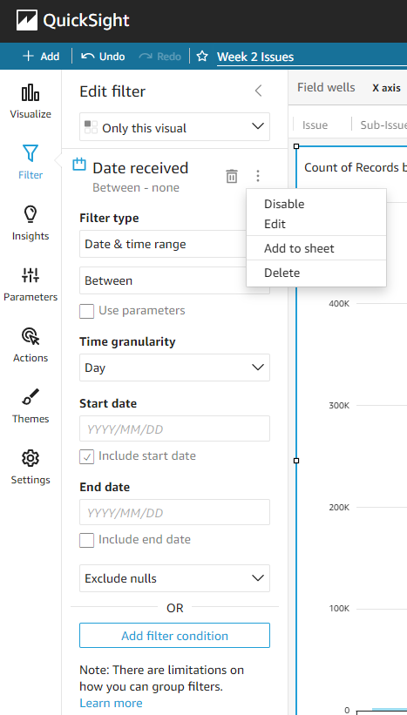Click the Field wells label
Viewport: 407px width, 715px height.
pos(326,88)
